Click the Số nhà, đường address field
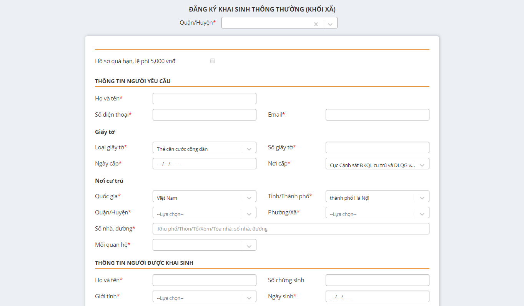This screenshot has width=524, height=306. coord(291,229)
